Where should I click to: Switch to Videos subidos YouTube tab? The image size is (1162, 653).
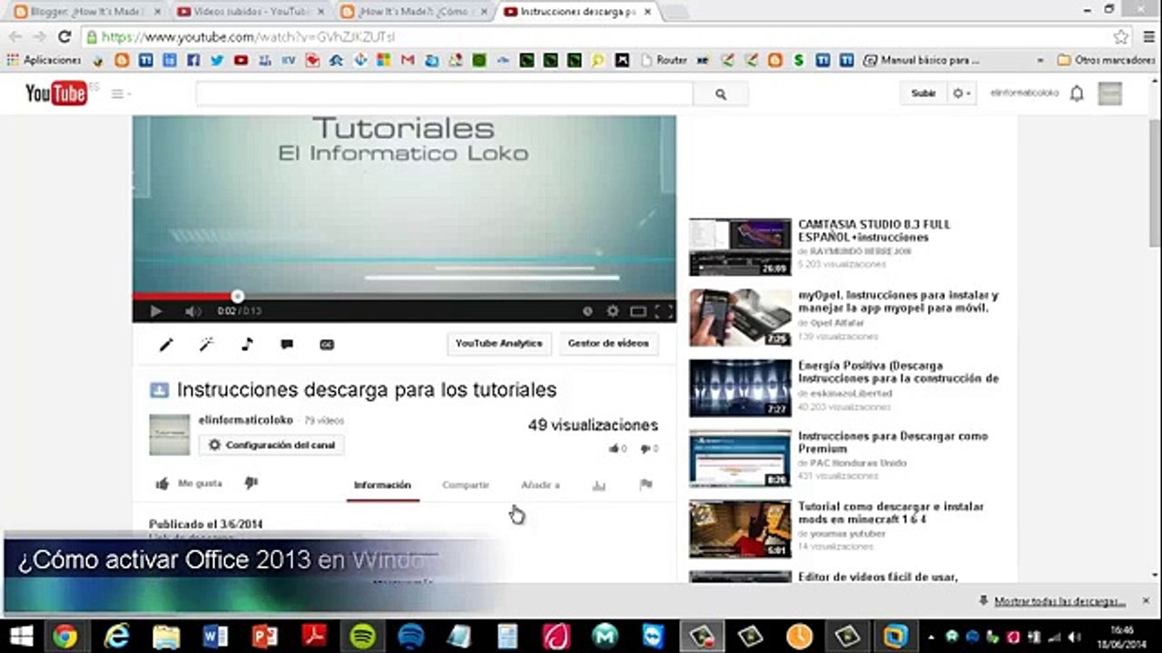249,12
